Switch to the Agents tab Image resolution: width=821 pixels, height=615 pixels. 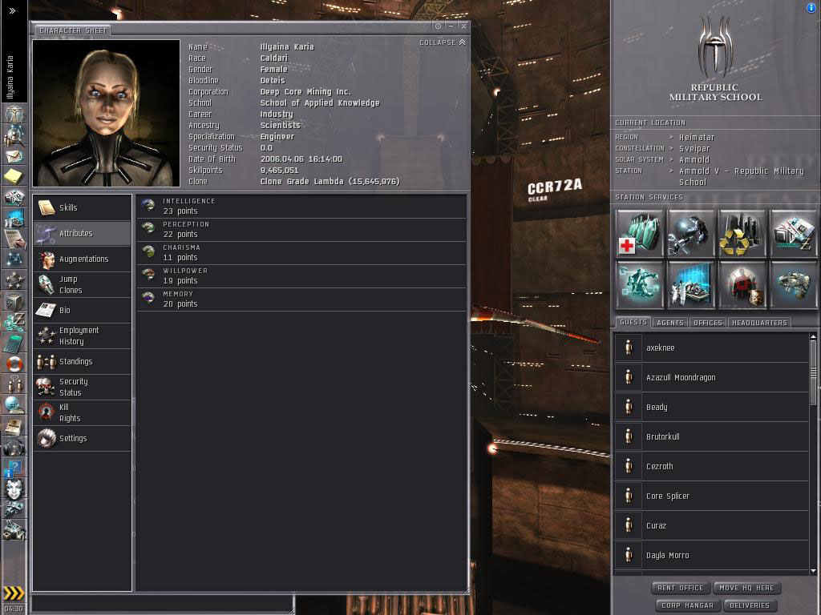(670, 323)
